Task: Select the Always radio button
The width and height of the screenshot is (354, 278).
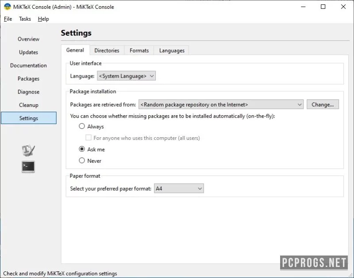Action: pos(82,126)
